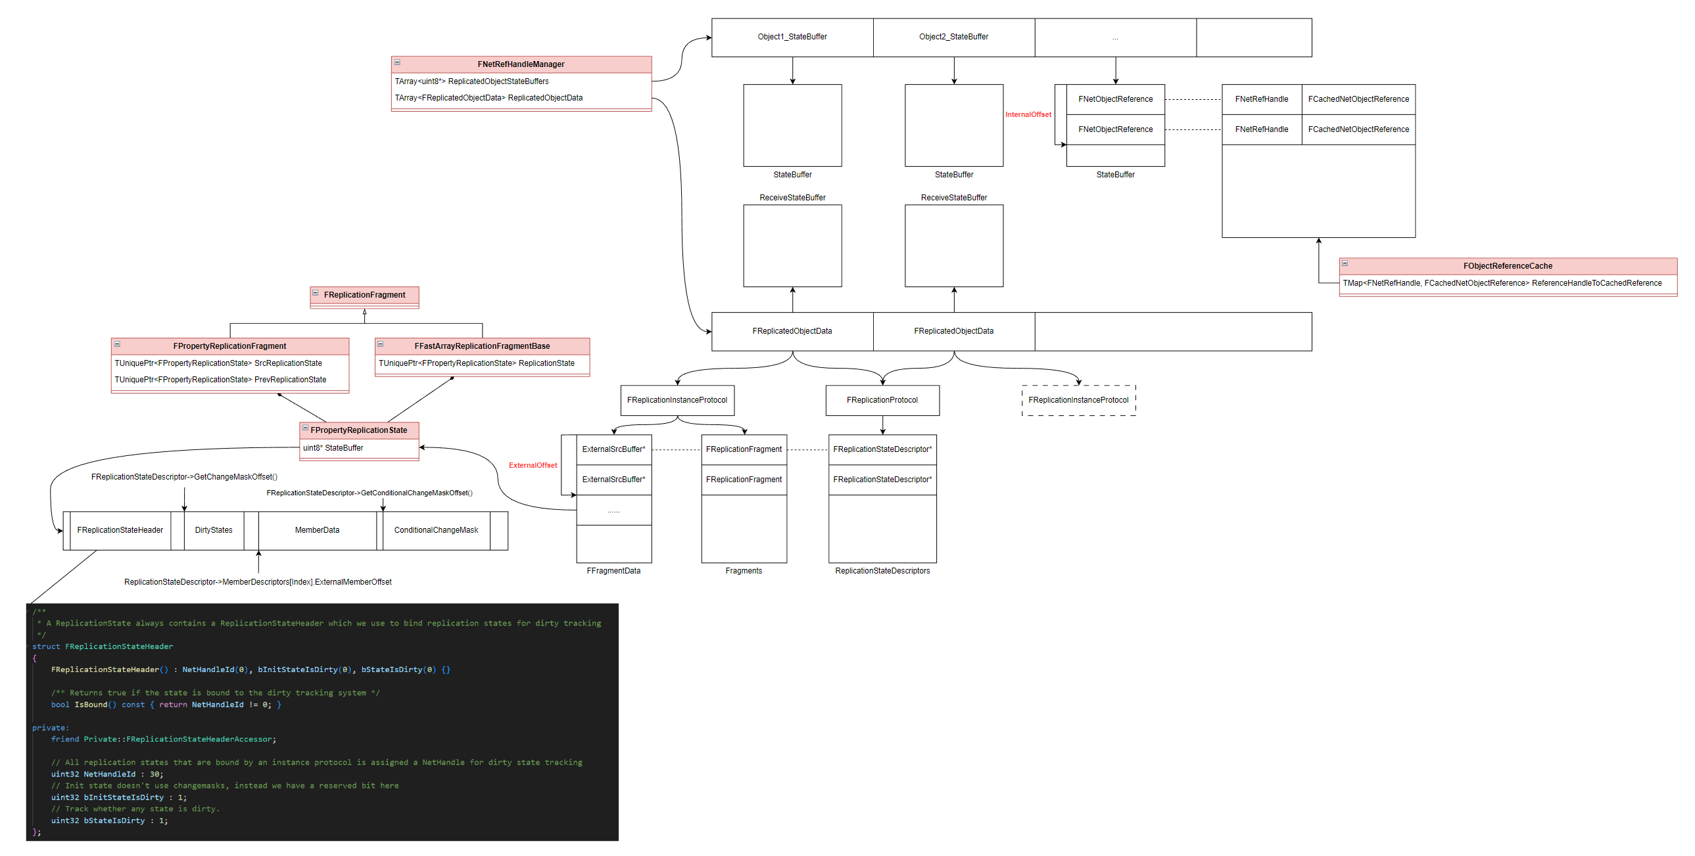
Task: Collapse the FObjectReferenceCache class box
Action: click(1345, 263)
